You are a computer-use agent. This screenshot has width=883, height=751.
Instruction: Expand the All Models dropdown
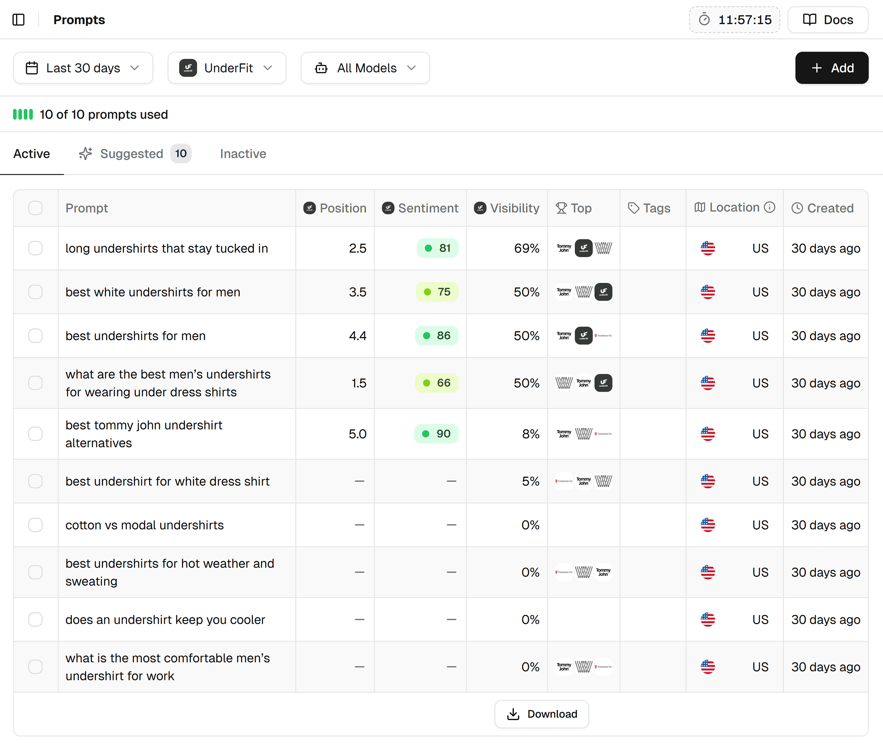[x=365, y=68]
